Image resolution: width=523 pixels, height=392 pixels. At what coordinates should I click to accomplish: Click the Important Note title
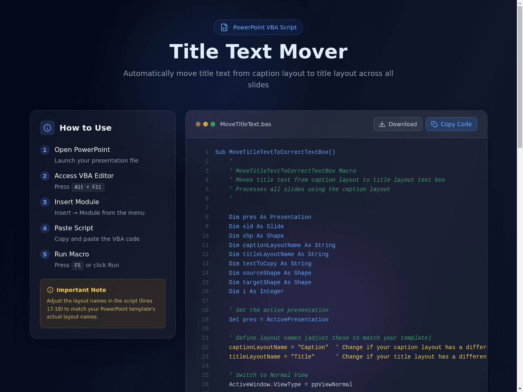point(81,290)
